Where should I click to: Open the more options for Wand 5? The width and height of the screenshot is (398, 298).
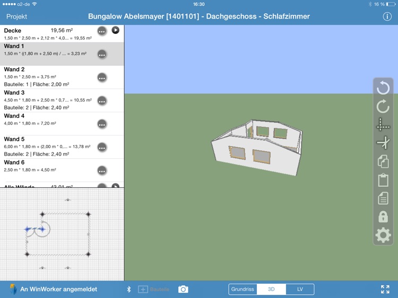pyautogui.click(x=102, y=147)
